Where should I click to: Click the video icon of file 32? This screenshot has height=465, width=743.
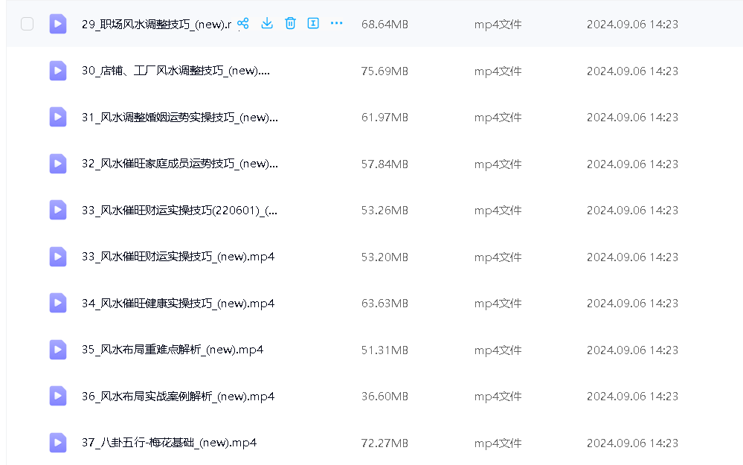(58, 164)
